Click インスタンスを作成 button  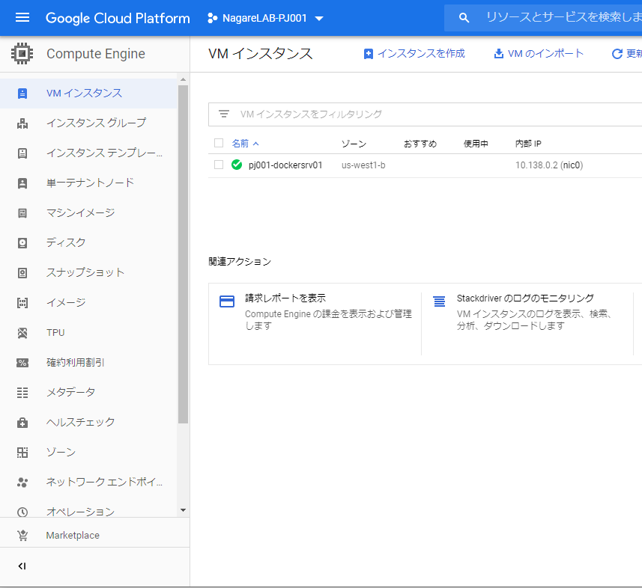coord(414,54)
